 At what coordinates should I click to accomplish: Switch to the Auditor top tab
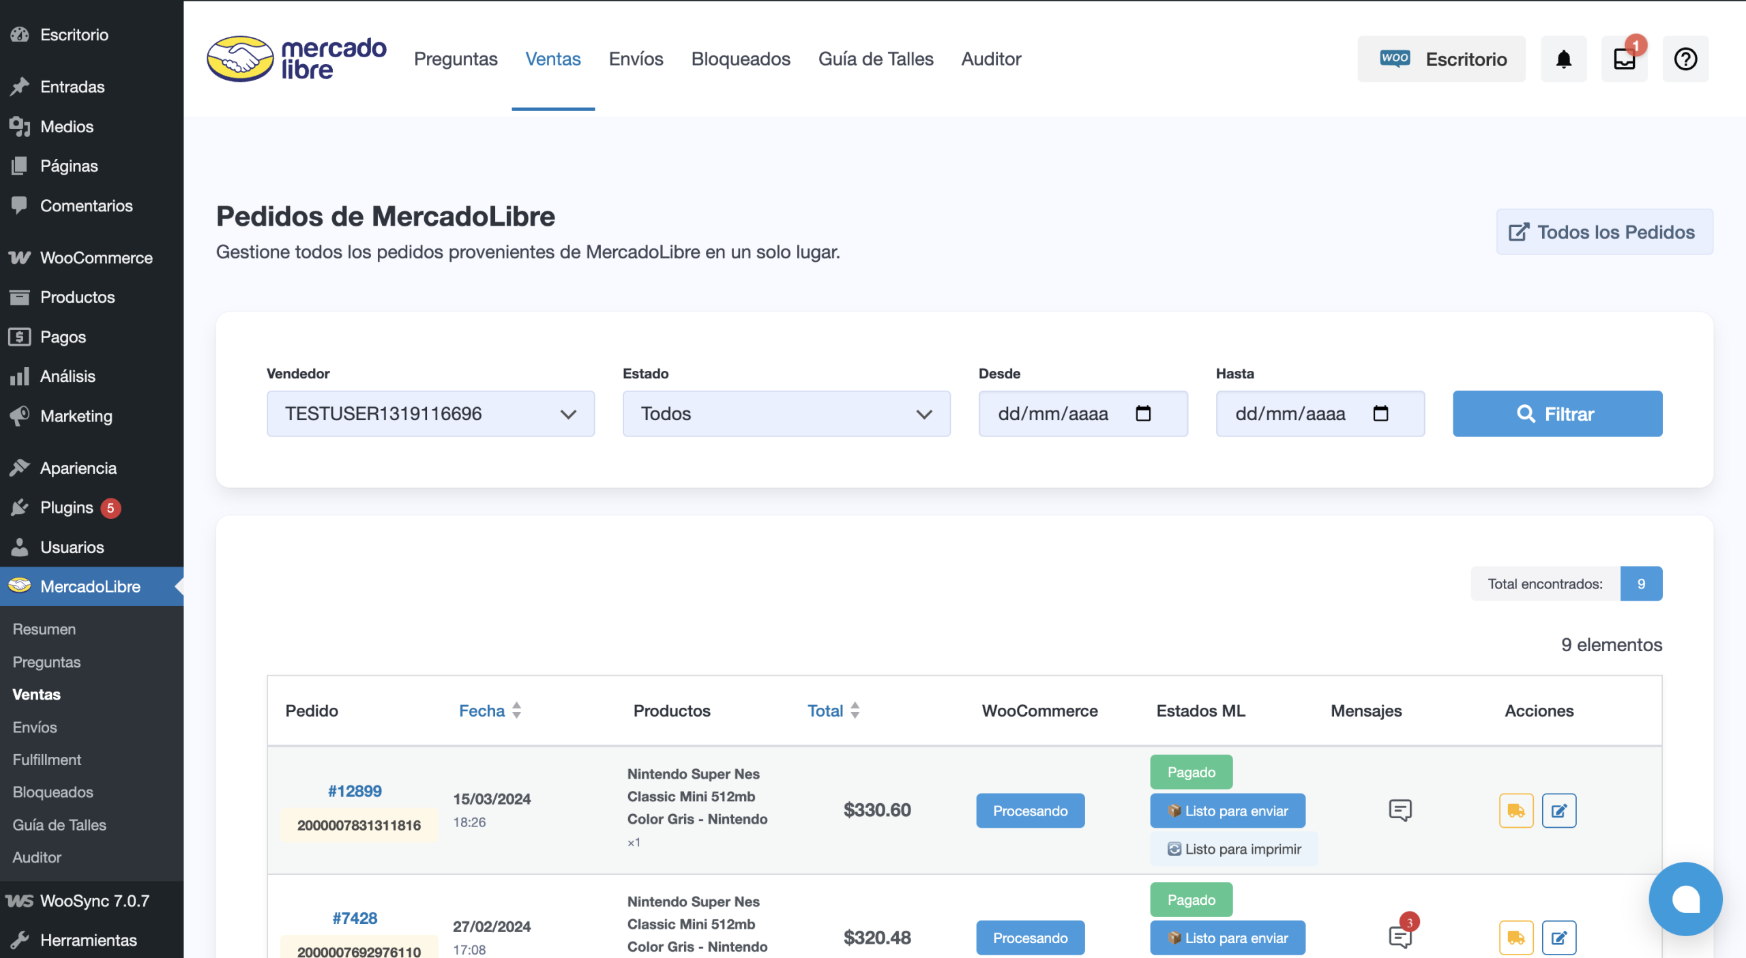(991, 59)
